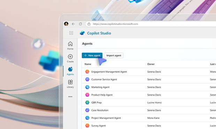The width and height of the screenshot is (216, 129).
Task: Open the sidebar more options ellipsis
Action: tap(70, 97)
